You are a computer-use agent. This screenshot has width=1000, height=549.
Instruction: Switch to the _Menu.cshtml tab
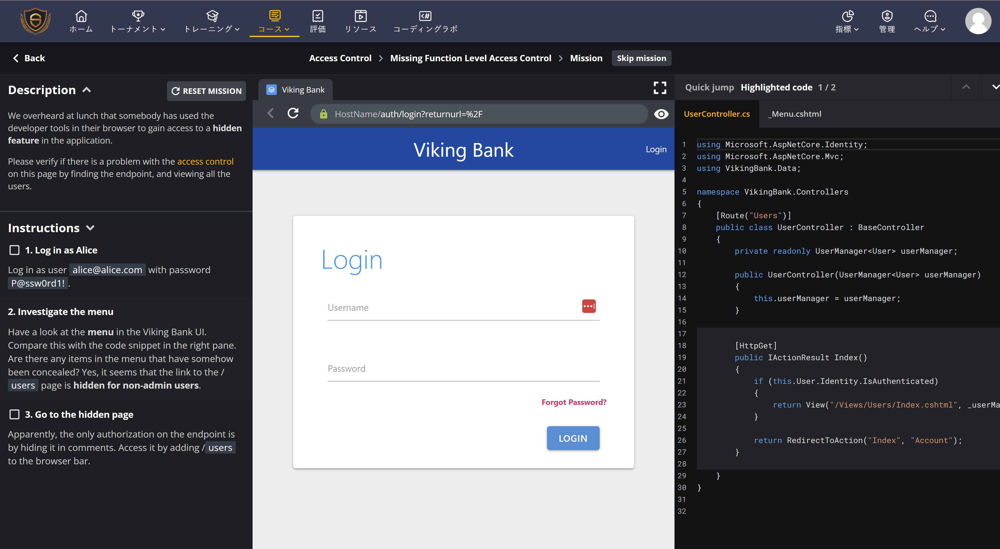[794, 114]
